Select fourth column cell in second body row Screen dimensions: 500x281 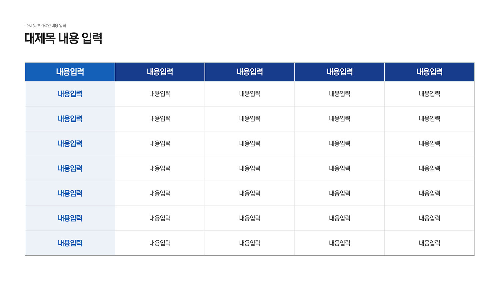tap(340, 119)
